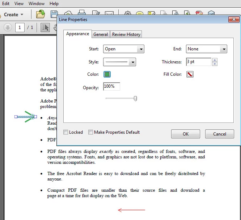Expand the End line ending dropdown

[206, 49]
